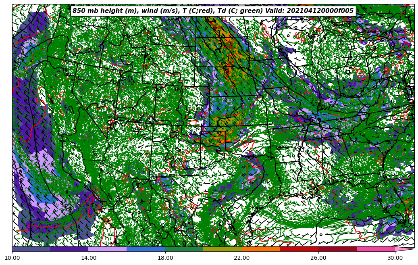Click the 30.00 colorbar tick label
Image resolution: width=418 pixels, height=265 pixels.
click(x=395, y=258)
